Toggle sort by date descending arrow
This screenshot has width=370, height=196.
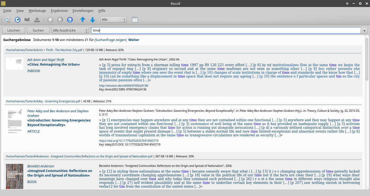(93, 20)
